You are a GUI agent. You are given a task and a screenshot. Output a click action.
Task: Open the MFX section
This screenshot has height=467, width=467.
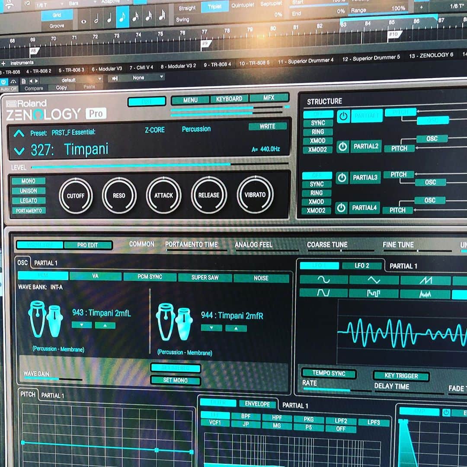click(269, 98)
